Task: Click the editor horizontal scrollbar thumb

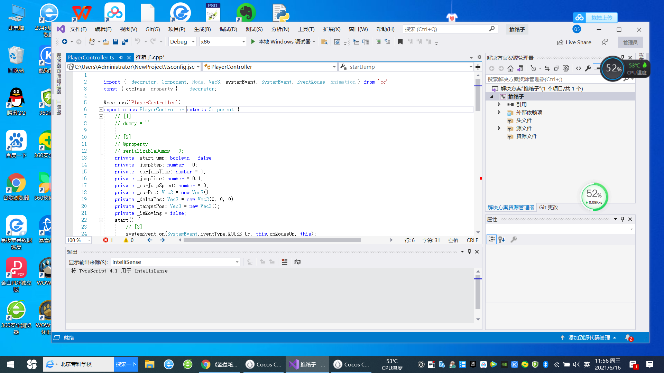Action: point(272,240)
